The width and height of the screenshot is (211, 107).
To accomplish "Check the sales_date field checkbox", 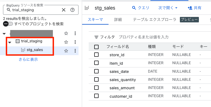I will pyautogui.click(x=96, y=71).
